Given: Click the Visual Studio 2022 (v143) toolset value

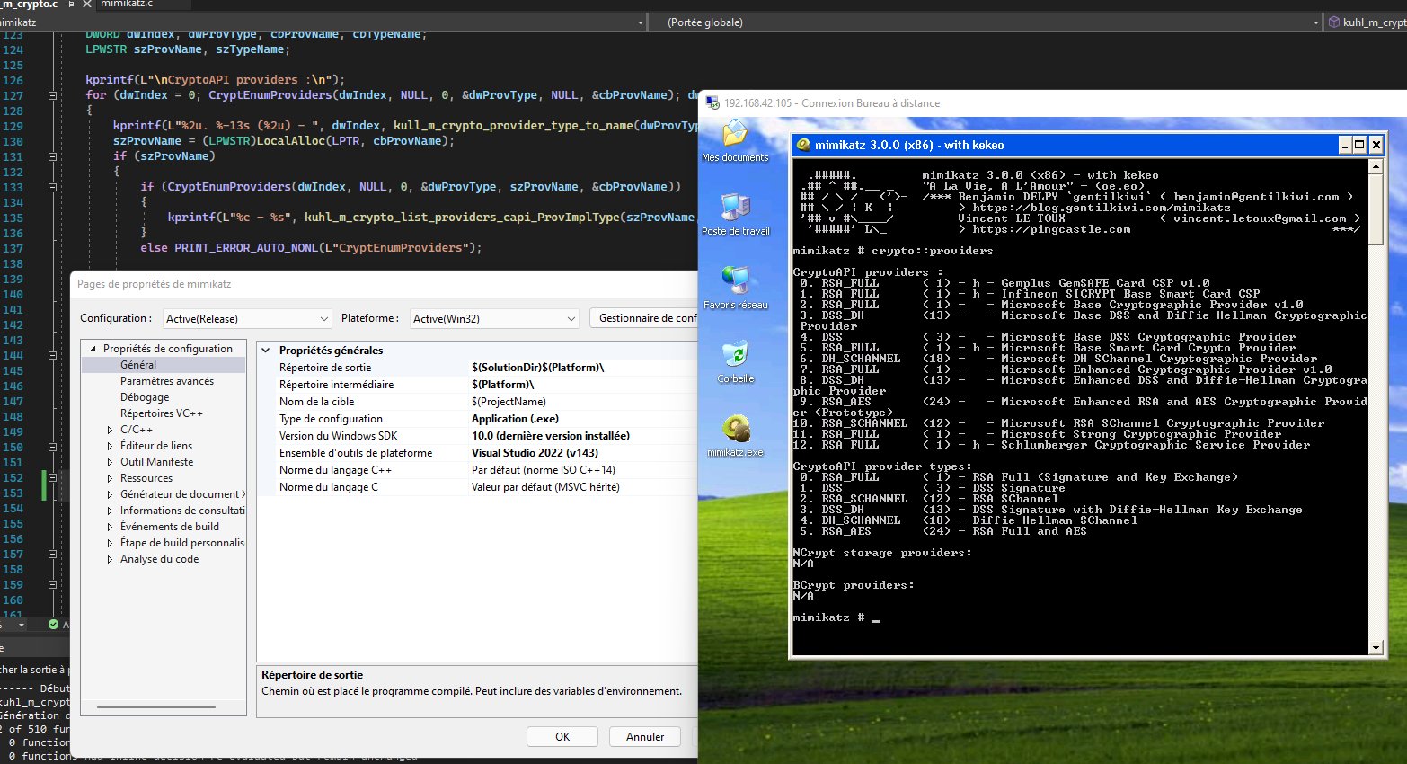Looking at the screenshot, I should coord(535,453).
